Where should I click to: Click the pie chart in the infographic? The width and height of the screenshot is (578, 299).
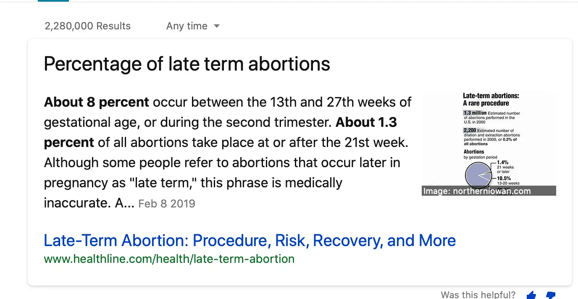pyautogui.click(x=478, y=175)
